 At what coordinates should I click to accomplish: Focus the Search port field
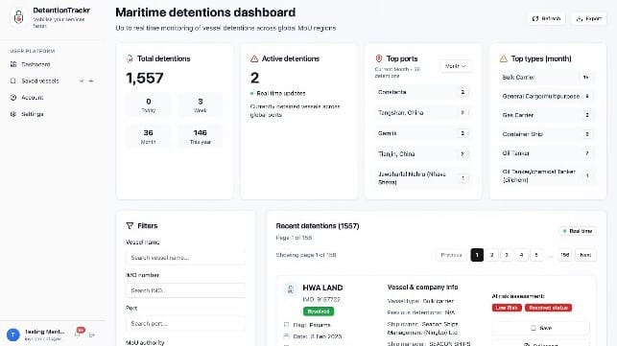coord(185,324)
